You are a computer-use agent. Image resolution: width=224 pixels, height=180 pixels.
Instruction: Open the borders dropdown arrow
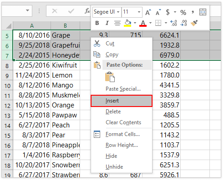click(x=166, y=23)
